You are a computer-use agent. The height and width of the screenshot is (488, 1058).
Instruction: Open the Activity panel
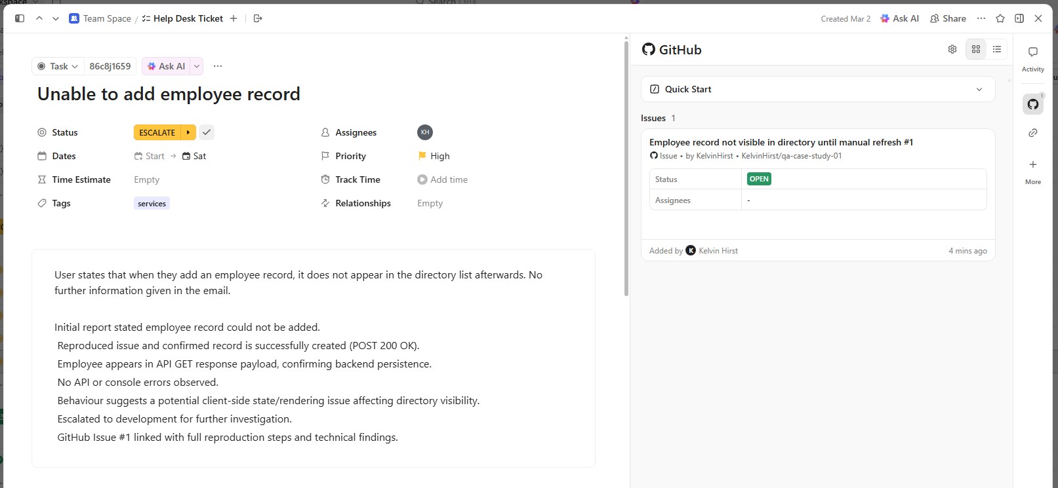coord(1033,58)
